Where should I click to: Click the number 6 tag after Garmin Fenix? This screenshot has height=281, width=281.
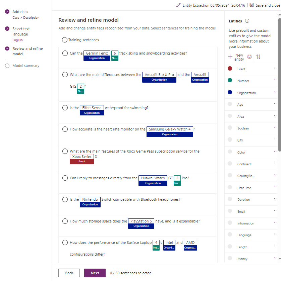point(115,56)
